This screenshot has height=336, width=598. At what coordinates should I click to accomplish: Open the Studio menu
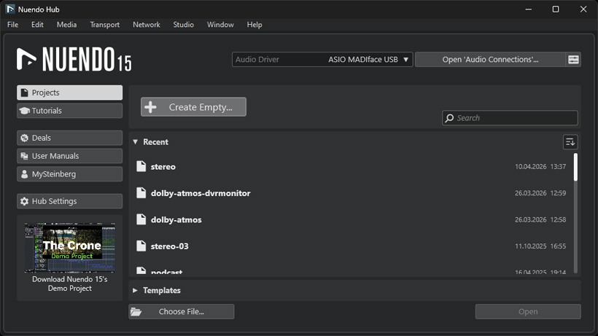[184, 25]
